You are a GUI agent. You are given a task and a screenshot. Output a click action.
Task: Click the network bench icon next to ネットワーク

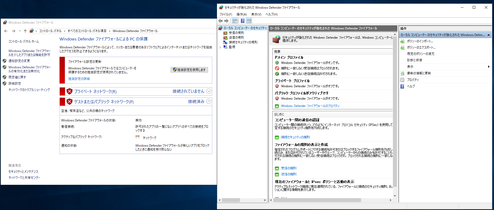[137, 137]
